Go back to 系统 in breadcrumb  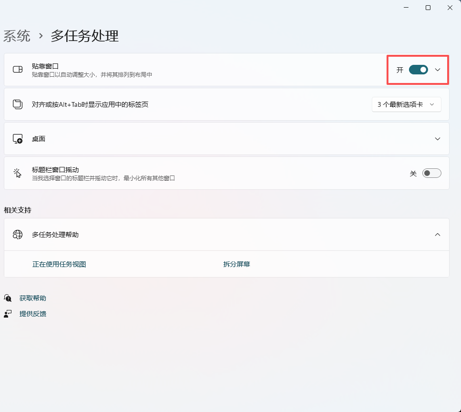pyautogui.click(x=17, y=36)
